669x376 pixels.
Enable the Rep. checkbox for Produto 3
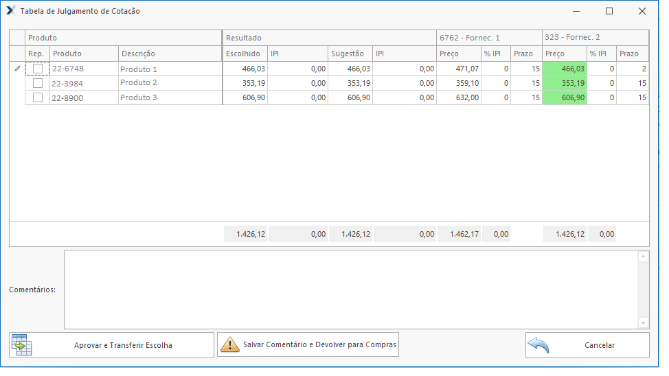[38, 97]
